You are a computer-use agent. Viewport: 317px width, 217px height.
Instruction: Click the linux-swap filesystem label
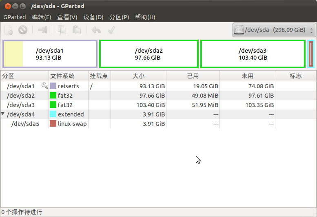click(72, 124)
